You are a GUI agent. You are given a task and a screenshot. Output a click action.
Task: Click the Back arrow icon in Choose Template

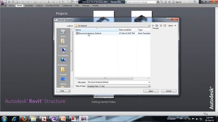(153, 26)
